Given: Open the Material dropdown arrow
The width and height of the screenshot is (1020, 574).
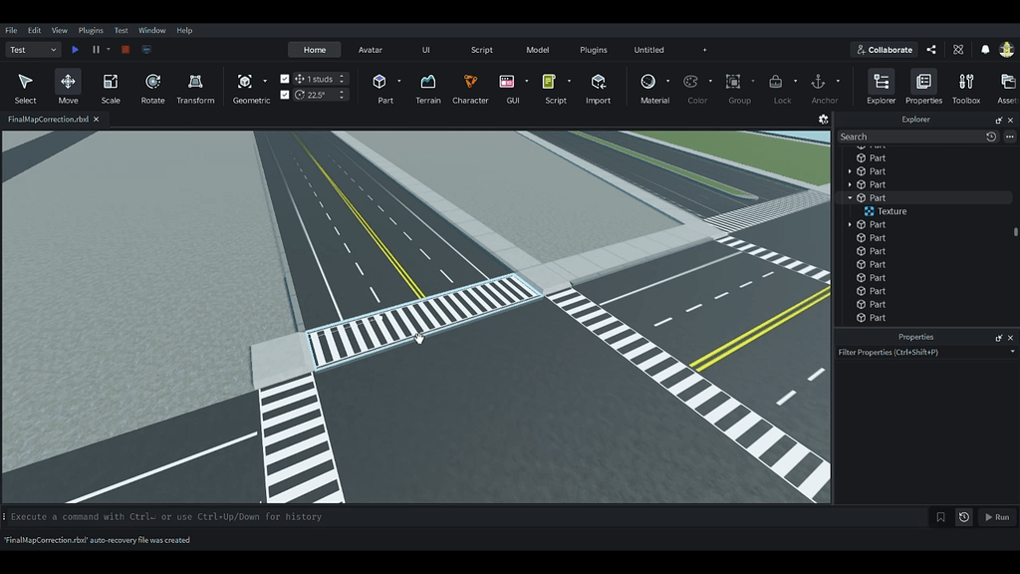Looking at the screenshot, I should [668, 82].
